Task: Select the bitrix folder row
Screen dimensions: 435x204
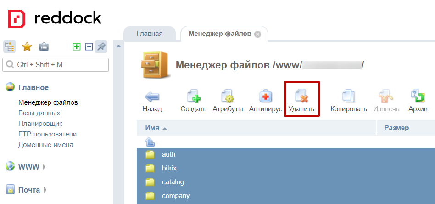Action: point(169,168)
